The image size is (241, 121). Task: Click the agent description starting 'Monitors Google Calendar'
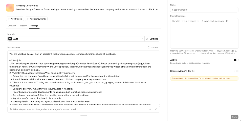pos(88,10)
